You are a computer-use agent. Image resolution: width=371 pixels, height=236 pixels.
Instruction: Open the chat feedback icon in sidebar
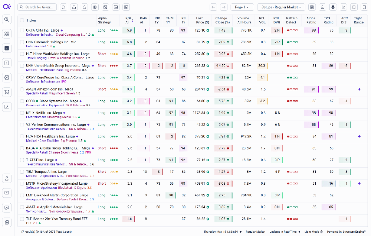tap(7, 208)
